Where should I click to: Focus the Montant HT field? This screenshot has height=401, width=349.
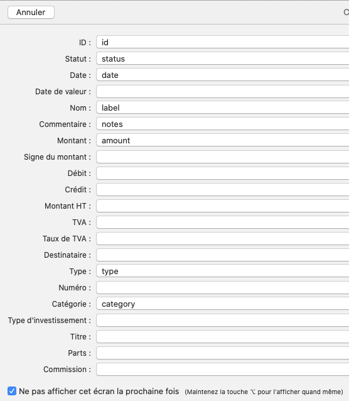[x=223, y=206]
